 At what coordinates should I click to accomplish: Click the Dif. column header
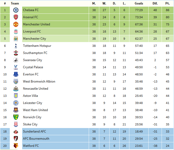tap(155, 3)
